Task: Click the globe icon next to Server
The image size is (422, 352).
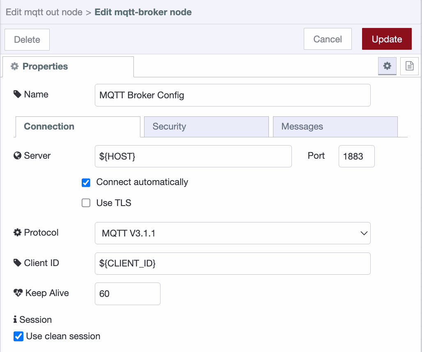Action: pos(17,155)
